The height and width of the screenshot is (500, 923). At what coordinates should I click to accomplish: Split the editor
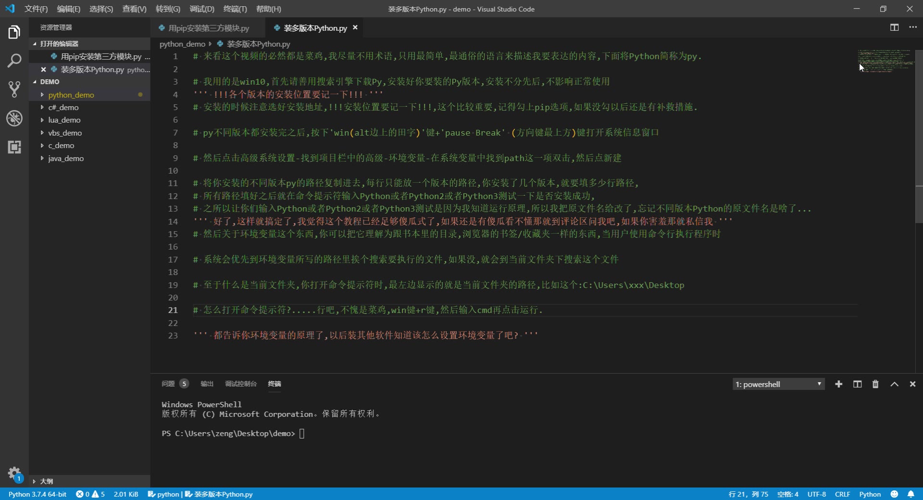pyautogui.click(x=894, y=27)
